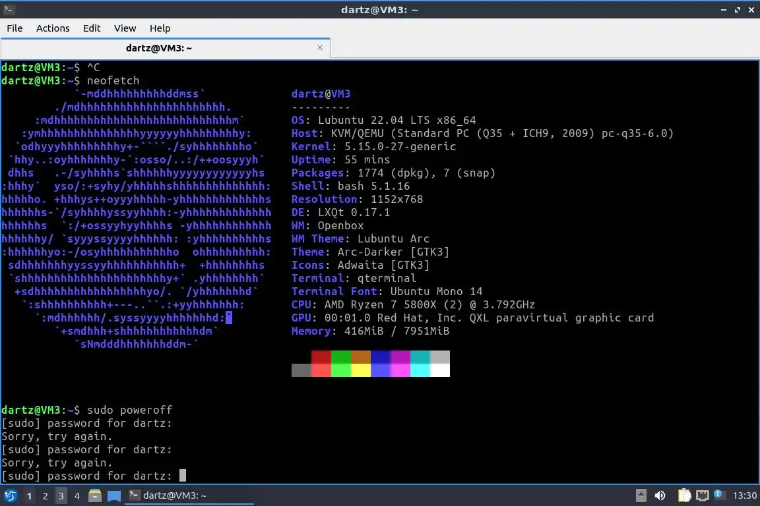Click the 'qterminal' terminal value

387,279
